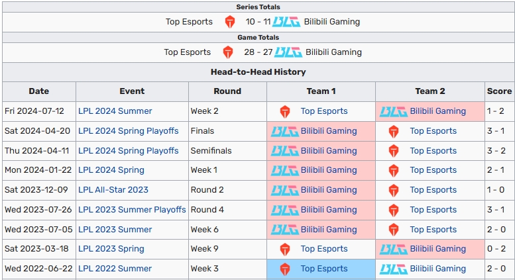Click BLG logo in Semifinals row
Screen dimensions: 515x280
[x=285, y=151]
